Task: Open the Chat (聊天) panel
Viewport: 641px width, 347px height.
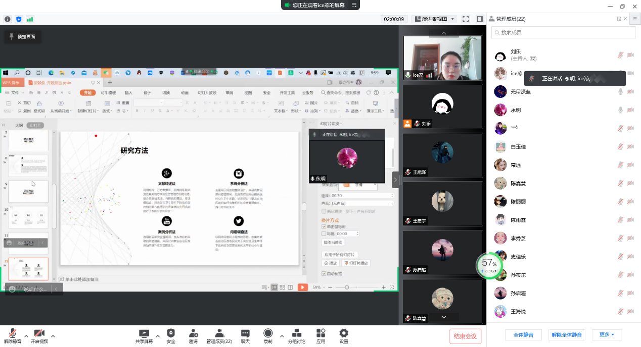Action: coord(245,336)
